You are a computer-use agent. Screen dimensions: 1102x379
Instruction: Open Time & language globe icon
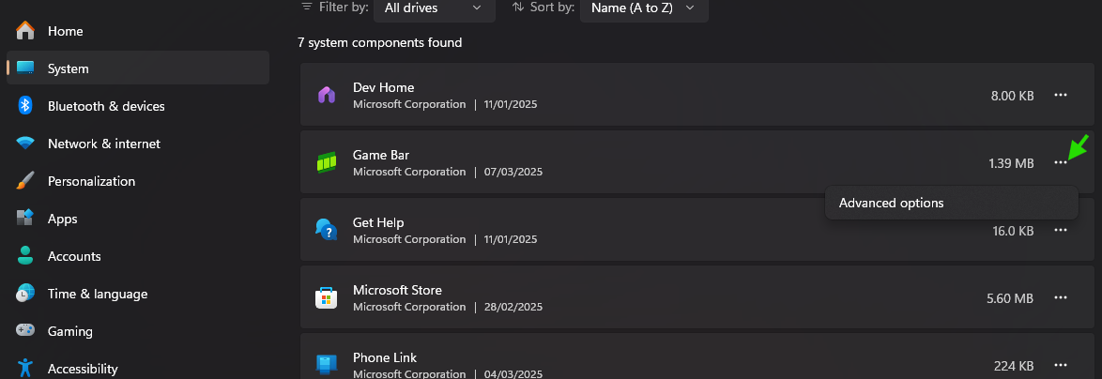point(25,294)
